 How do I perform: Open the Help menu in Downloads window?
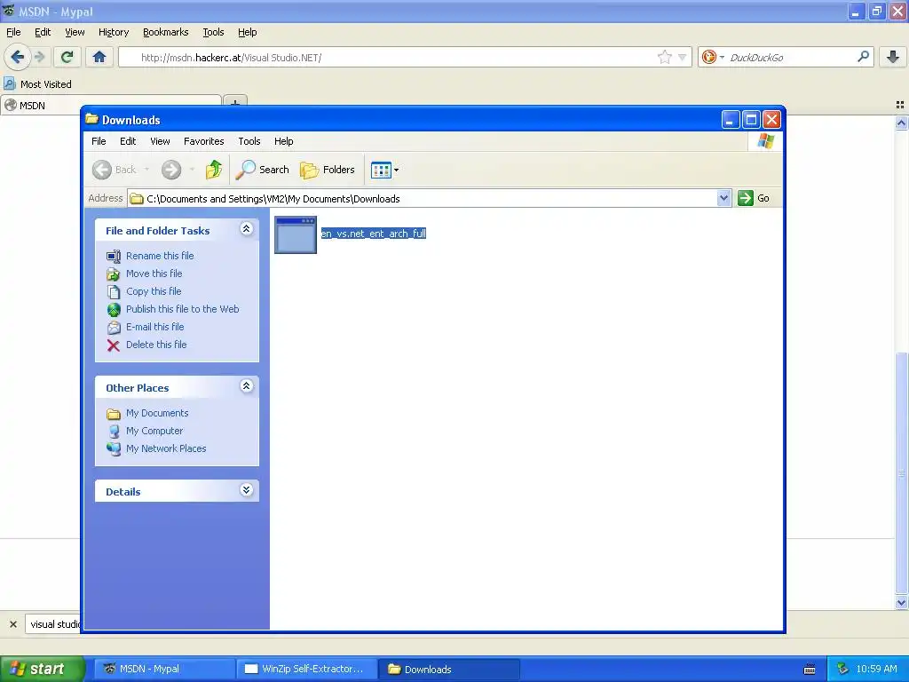click(283, 141)
